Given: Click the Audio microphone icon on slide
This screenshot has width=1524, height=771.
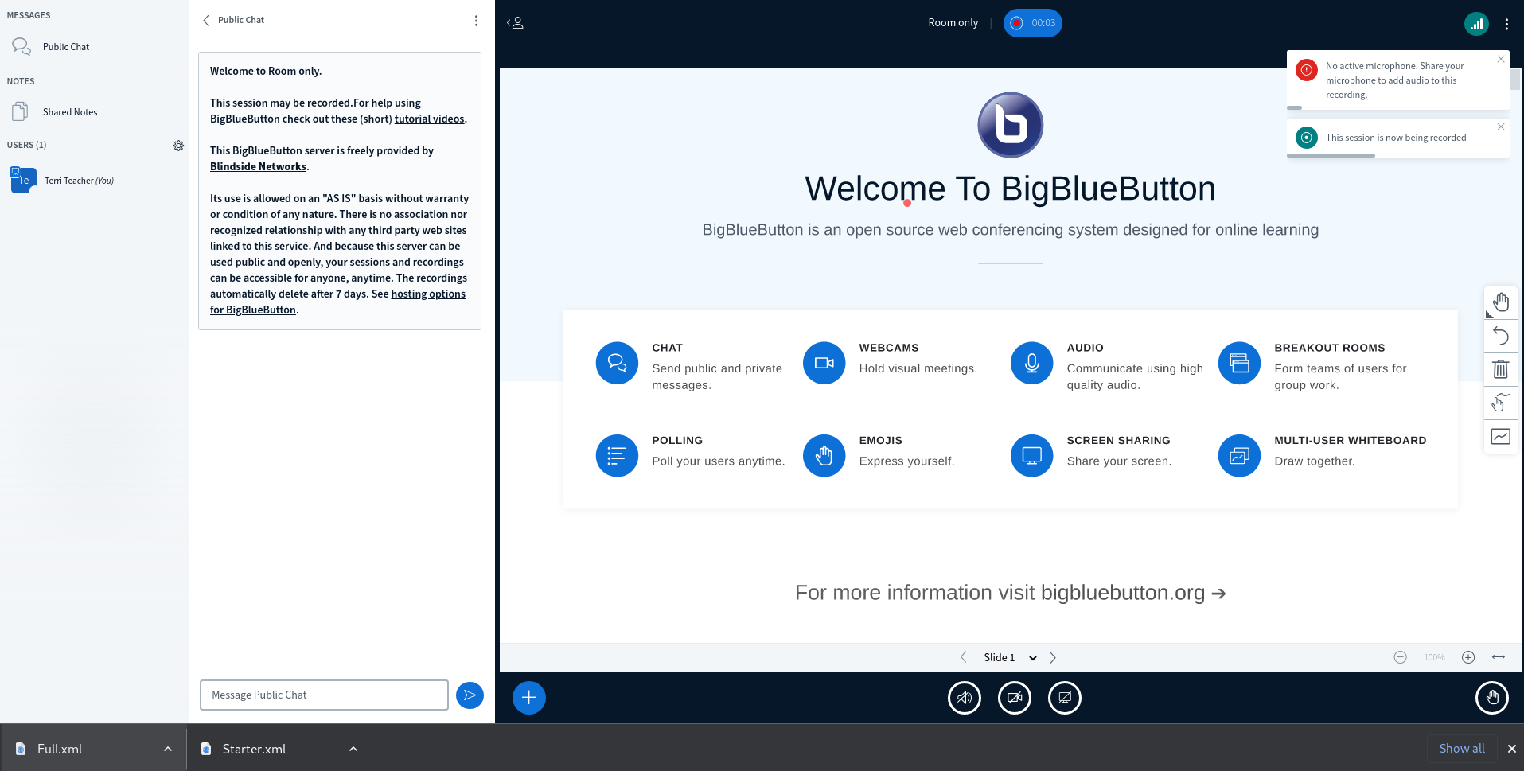Looking at the screenshot, I should pos(1032,363).
